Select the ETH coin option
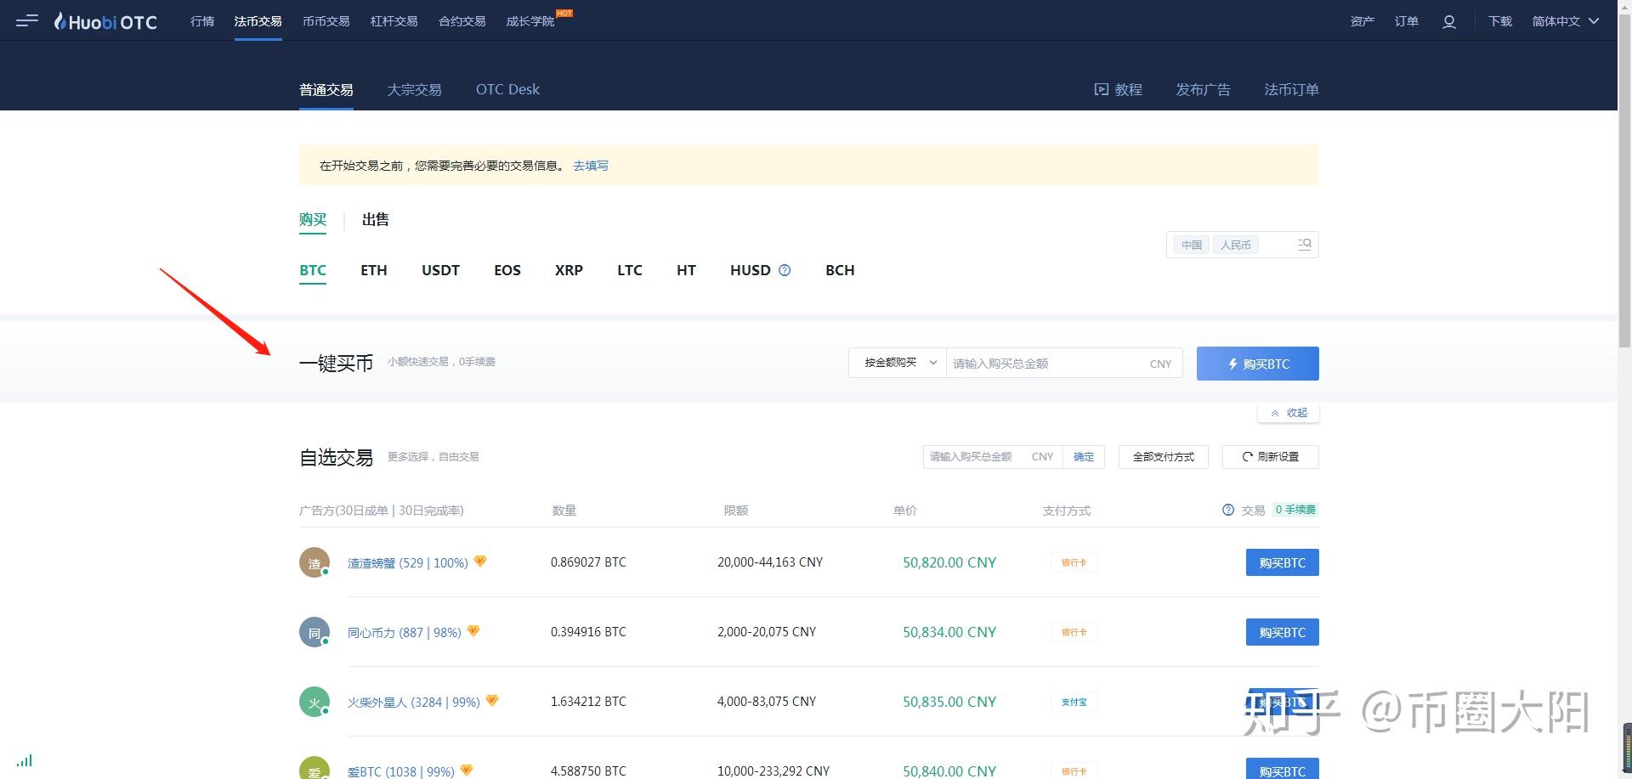Screen dimensions: 1632x779 tap(374, 270)
